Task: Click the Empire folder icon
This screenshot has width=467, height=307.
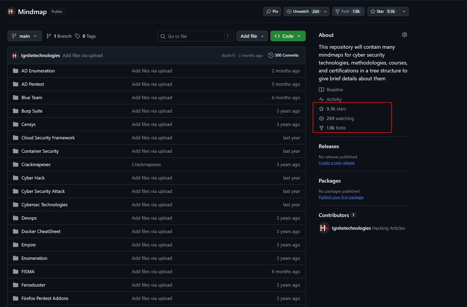Action: pos(16,244)
